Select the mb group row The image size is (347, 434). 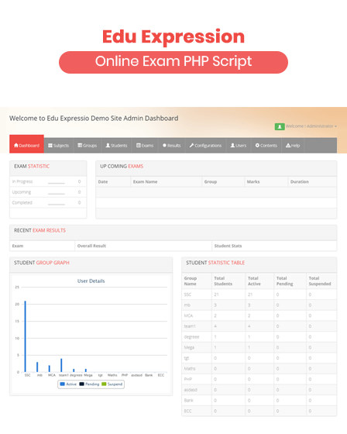[x=259, y=305]
